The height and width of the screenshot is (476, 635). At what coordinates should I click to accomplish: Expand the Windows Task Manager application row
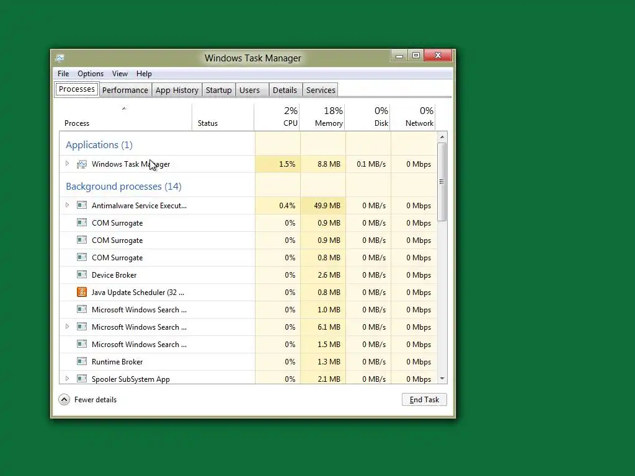click(x=67, y=164)
